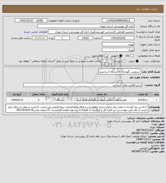Click the buyer notes text box

click(77, 108)
